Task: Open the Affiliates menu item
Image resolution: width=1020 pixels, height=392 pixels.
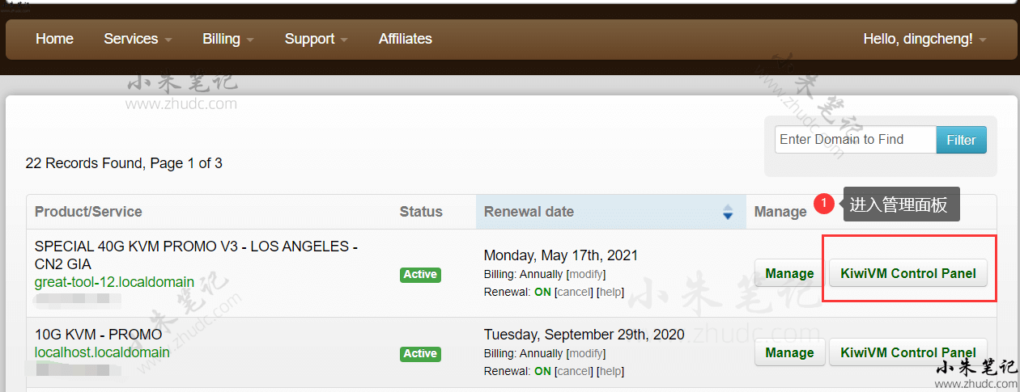Action: (x=405, y=39)
